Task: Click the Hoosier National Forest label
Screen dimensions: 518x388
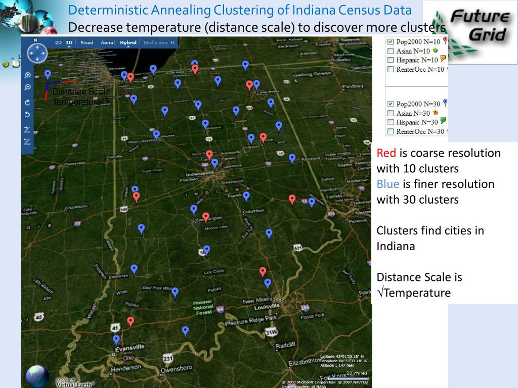Action: (x=202, y=307)
